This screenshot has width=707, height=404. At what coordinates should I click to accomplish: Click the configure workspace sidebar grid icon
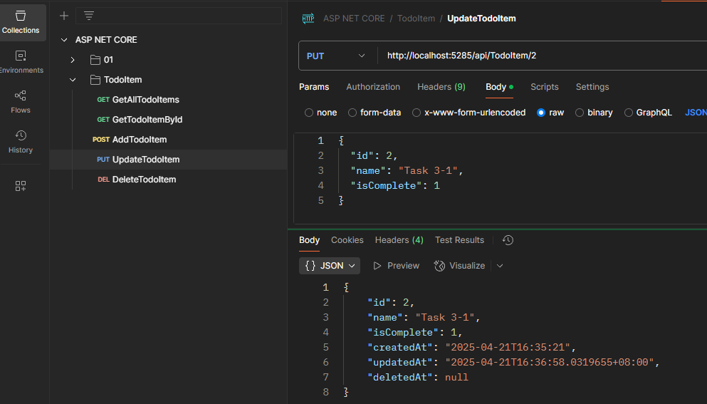click(x=21, y=186)
